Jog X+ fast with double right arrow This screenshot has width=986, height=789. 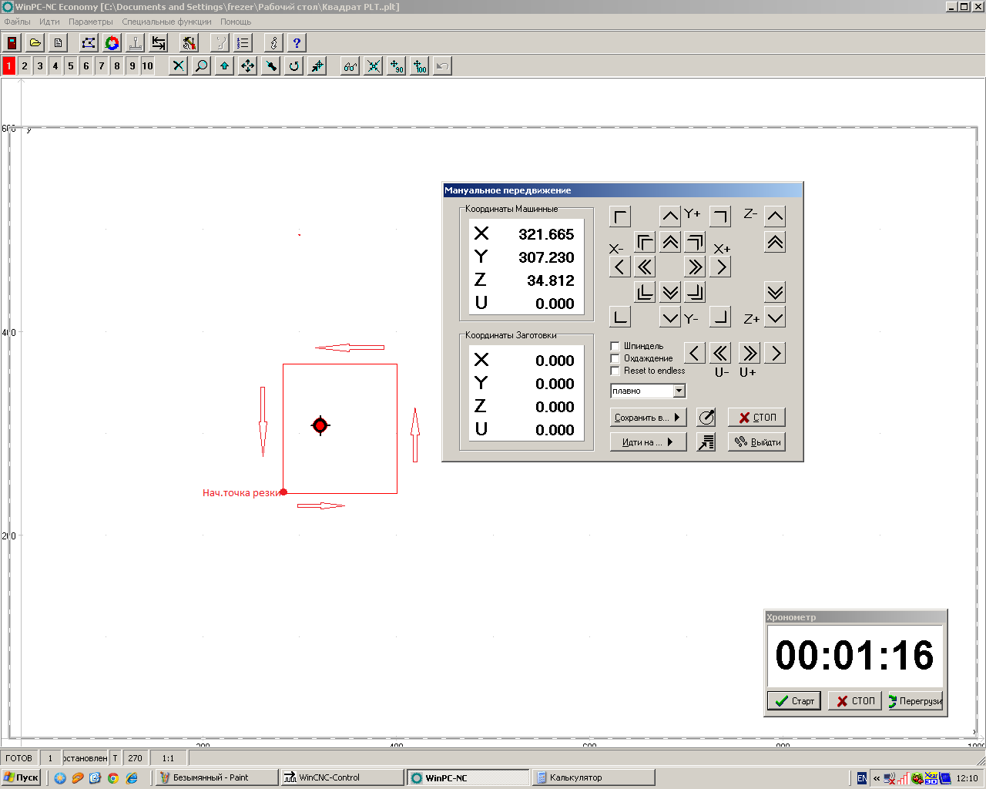(x=695, y=267)
